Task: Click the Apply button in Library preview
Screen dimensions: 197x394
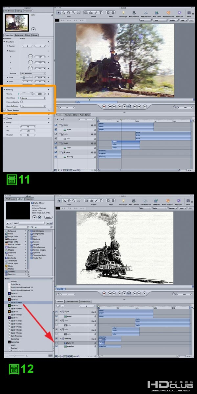Action: pos(48,217)
